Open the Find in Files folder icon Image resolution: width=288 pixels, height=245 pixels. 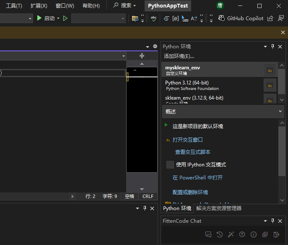135,18
